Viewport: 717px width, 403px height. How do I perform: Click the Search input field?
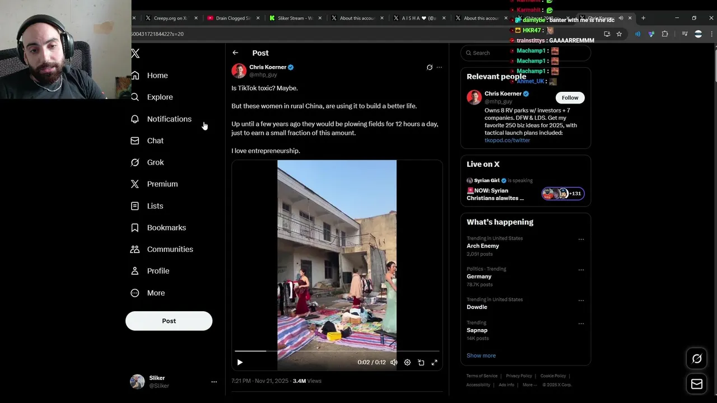pyautogui.click(x=525, y=53)
